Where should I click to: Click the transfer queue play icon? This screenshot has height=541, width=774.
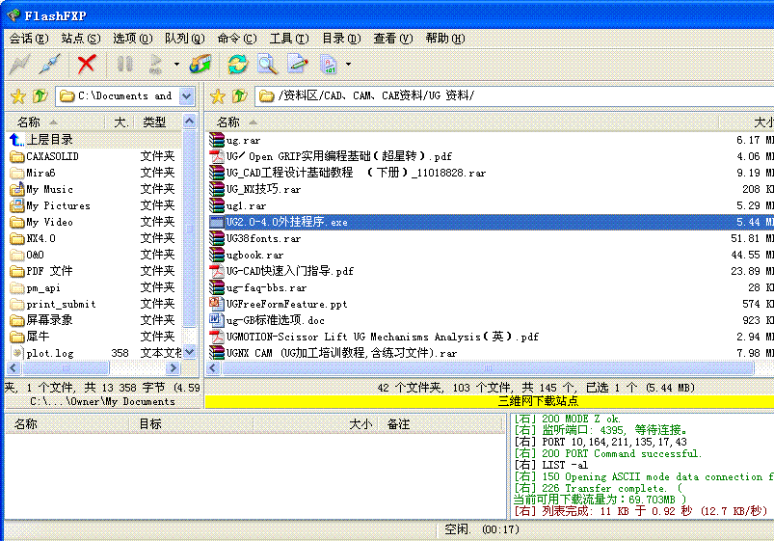point(155,65)
